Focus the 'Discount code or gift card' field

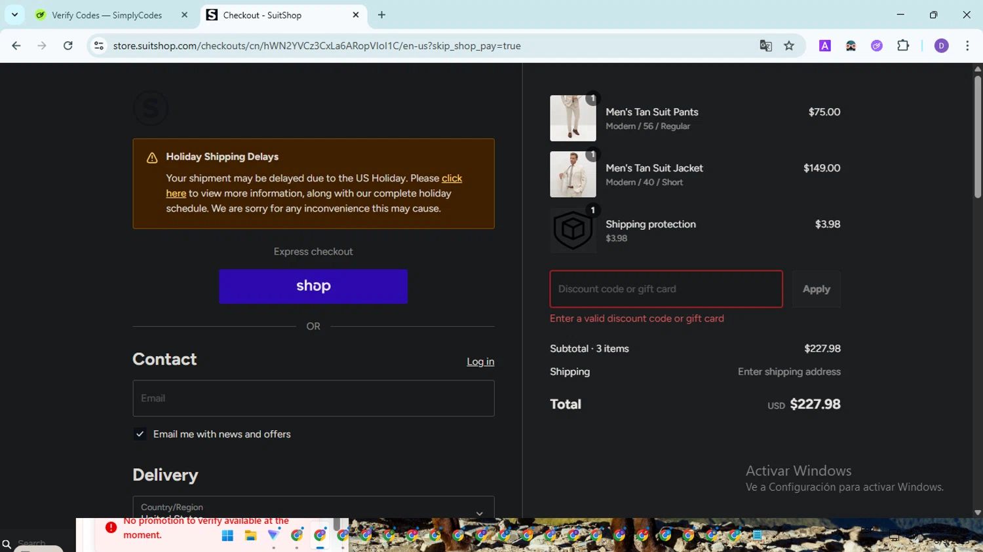666,289
